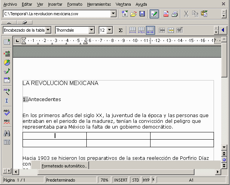Viewport: 230px width, 185px height.
Task: Click the A1 cell indicator in status bar
Action: [191, 180]
